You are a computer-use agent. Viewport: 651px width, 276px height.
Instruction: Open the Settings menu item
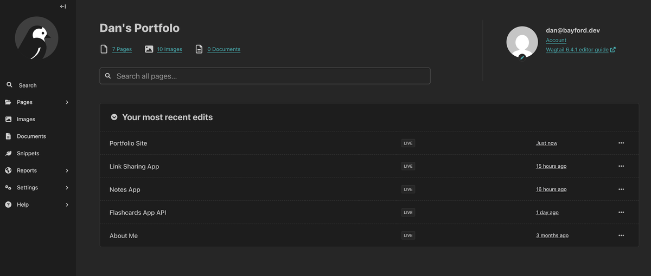tap(27, 188)
